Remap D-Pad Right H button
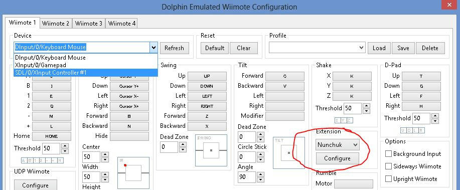The width and height of the screenshot is (460, 190). 421,106
